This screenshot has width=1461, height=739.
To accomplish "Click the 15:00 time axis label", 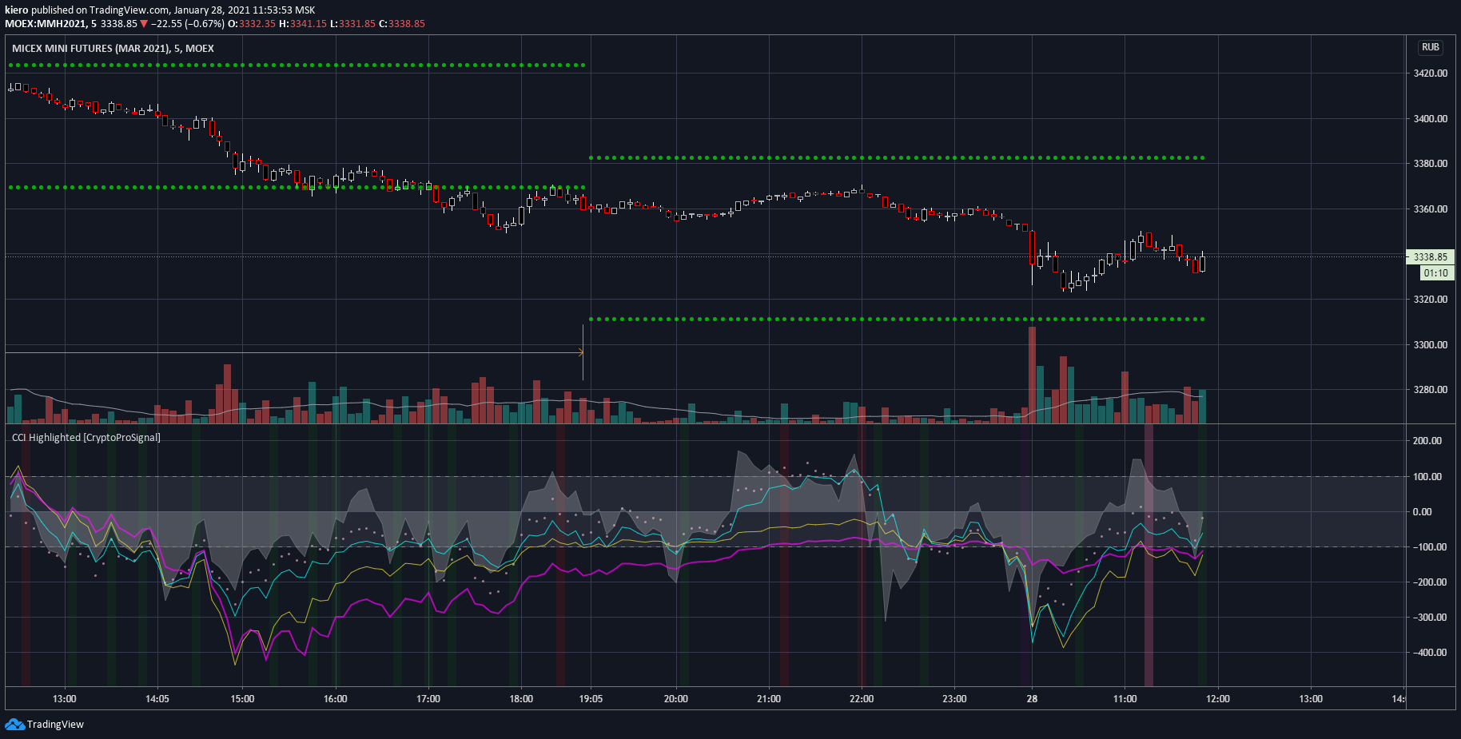I will tap(243, 699).
